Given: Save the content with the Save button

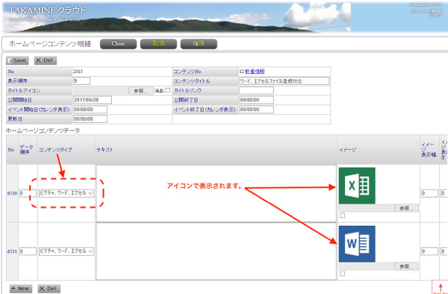Looking at the screenshot, I should [17, 60].
